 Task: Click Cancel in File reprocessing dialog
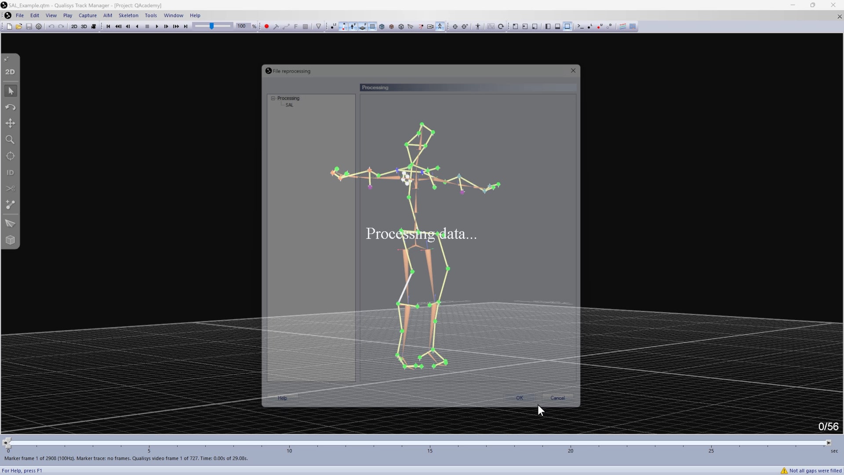point(557,398)
